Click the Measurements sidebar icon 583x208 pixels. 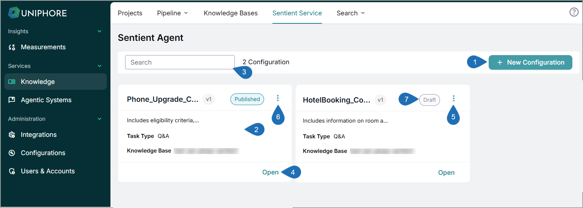[x=12, y=47]
